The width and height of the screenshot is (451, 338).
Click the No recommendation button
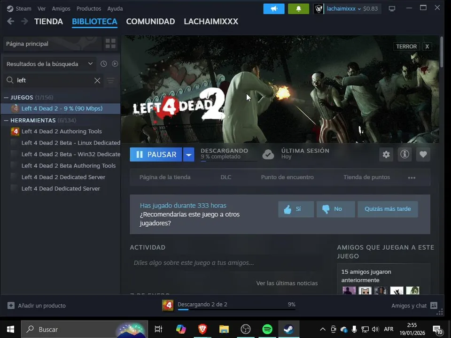(x=335, y=209)
